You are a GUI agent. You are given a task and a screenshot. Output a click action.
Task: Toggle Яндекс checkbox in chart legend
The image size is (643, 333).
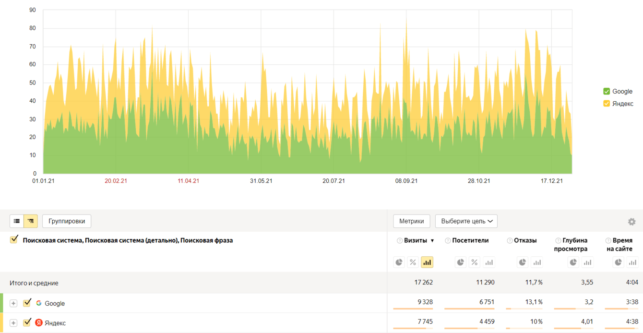pos(607,104)
